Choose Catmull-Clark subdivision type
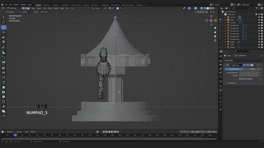The width and height of the screenshot is (264, 148). (x=234, y=69)
